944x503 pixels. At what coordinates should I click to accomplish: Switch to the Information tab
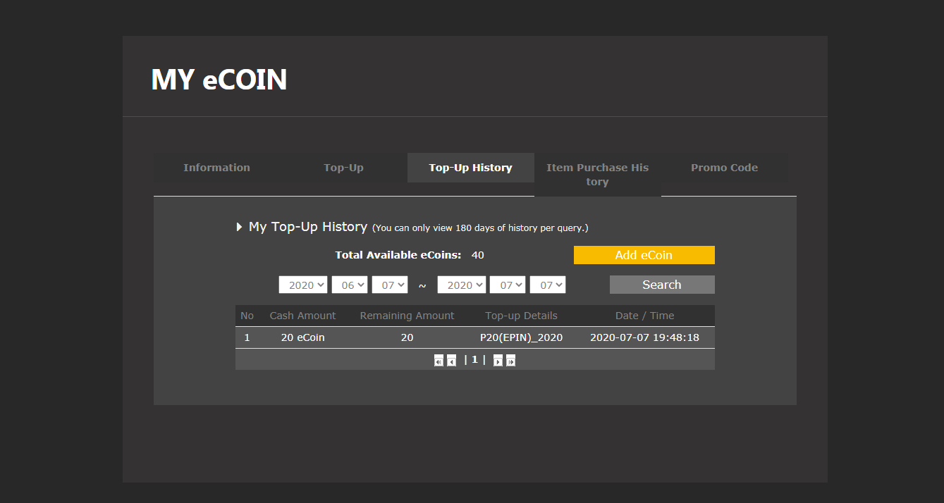(x=216, y=168)
